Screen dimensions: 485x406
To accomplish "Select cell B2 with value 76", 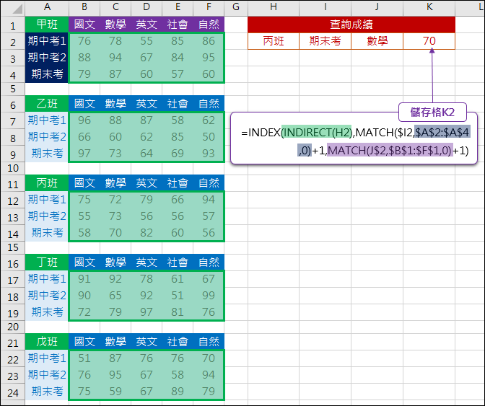I will pyautogui.click(x=84, y=41).
